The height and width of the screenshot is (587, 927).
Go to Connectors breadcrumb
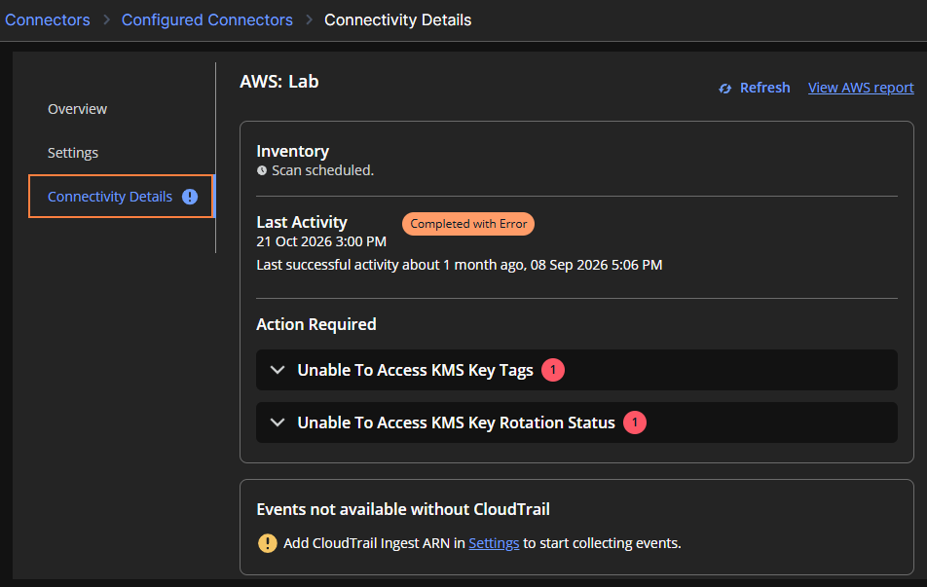coord(48,20)
